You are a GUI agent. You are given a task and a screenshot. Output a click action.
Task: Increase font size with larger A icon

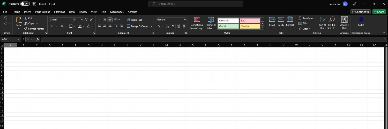coord(86,20)
